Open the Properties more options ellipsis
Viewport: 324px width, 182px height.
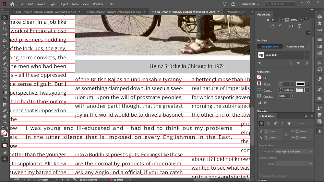click(308, 33)
